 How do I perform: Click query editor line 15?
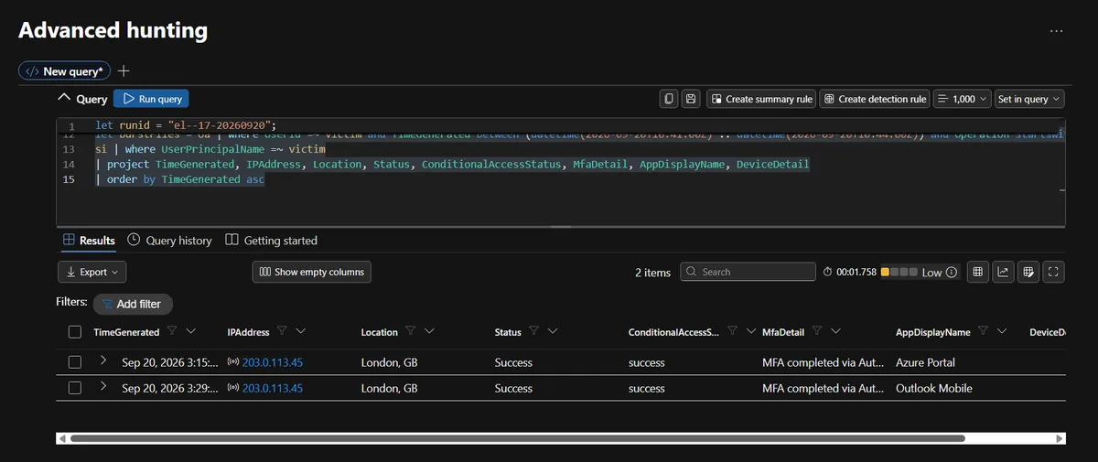(180, 179)
